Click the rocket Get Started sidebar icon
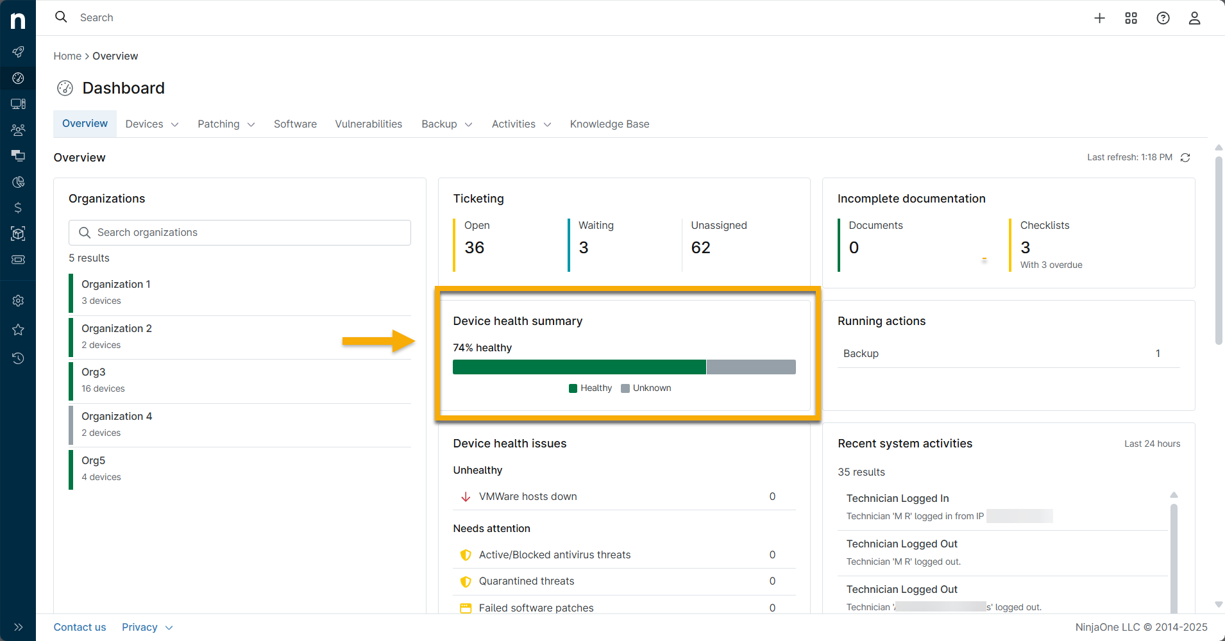This screenshot has width=1225, height=641. [x=18, y=51]
